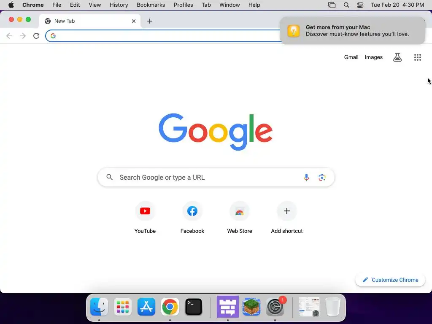
Task: Click the Google logo
Action: point(216,132)
